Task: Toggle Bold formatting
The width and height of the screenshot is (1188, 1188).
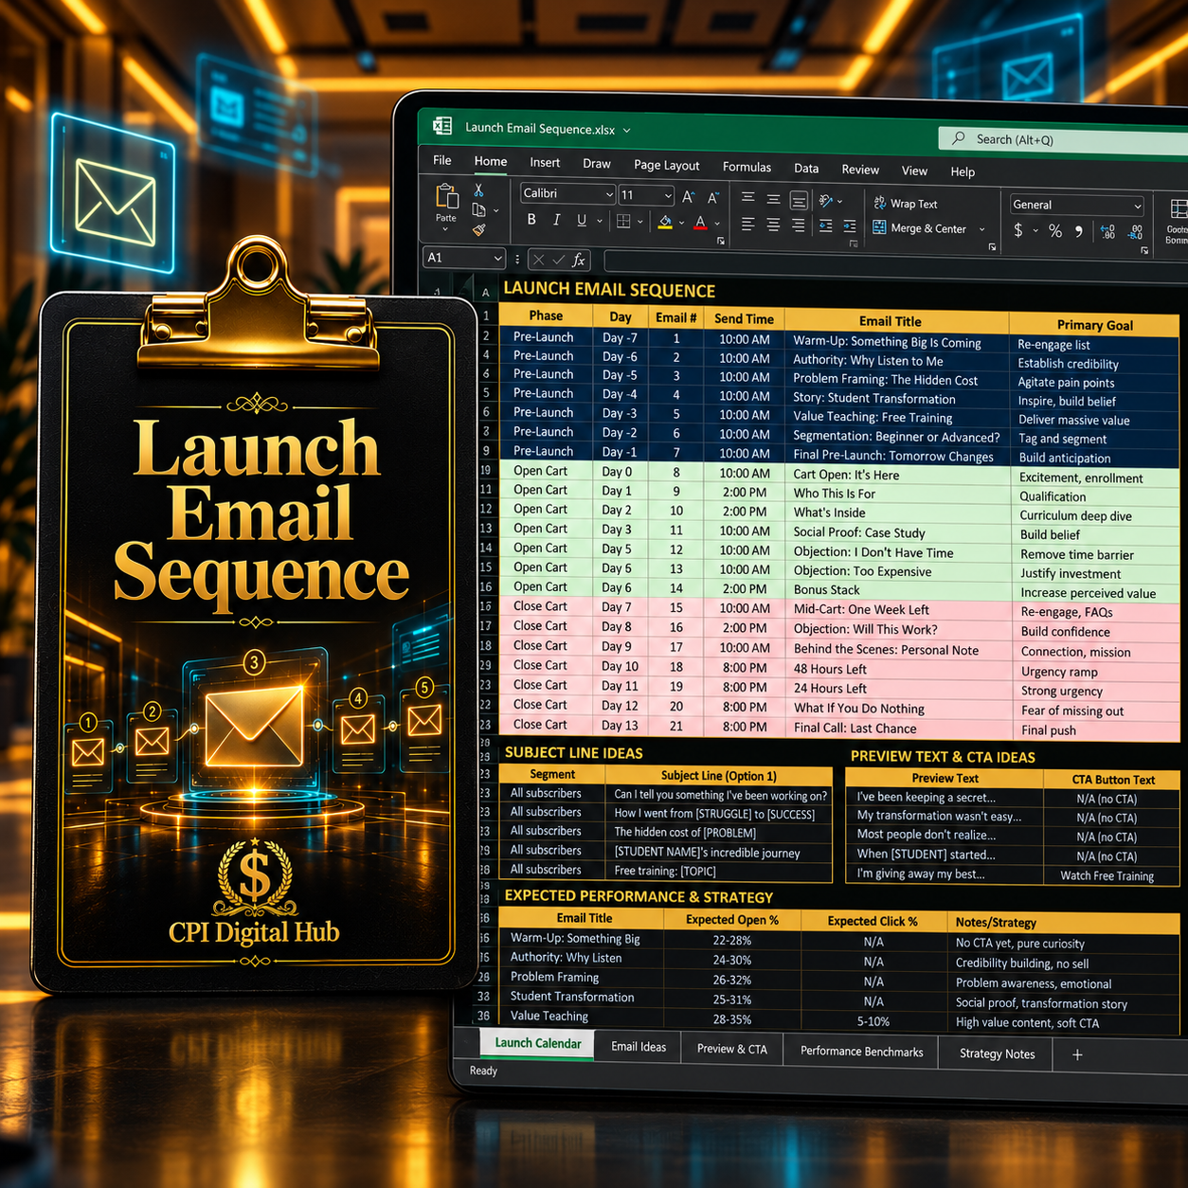Action: point(531,220)
